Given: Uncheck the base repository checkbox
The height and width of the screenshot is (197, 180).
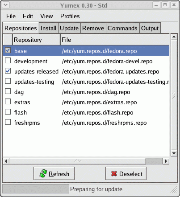Looking at the screenshot, I should click(x=8, y=50).
